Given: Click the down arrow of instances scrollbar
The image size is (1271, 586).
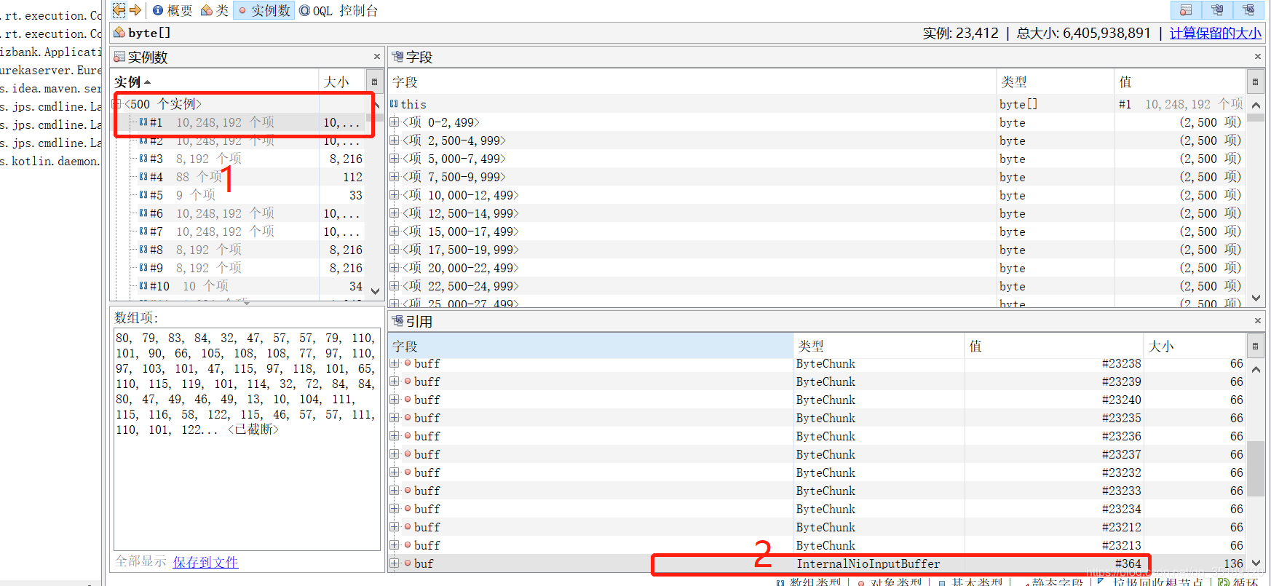Looking at the screenshot, I should [x=375, y=290].
